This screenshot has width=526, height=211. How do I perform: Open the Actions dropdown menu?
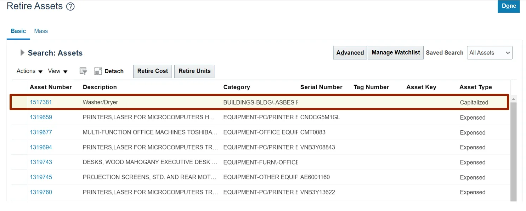tap(29, 71)
